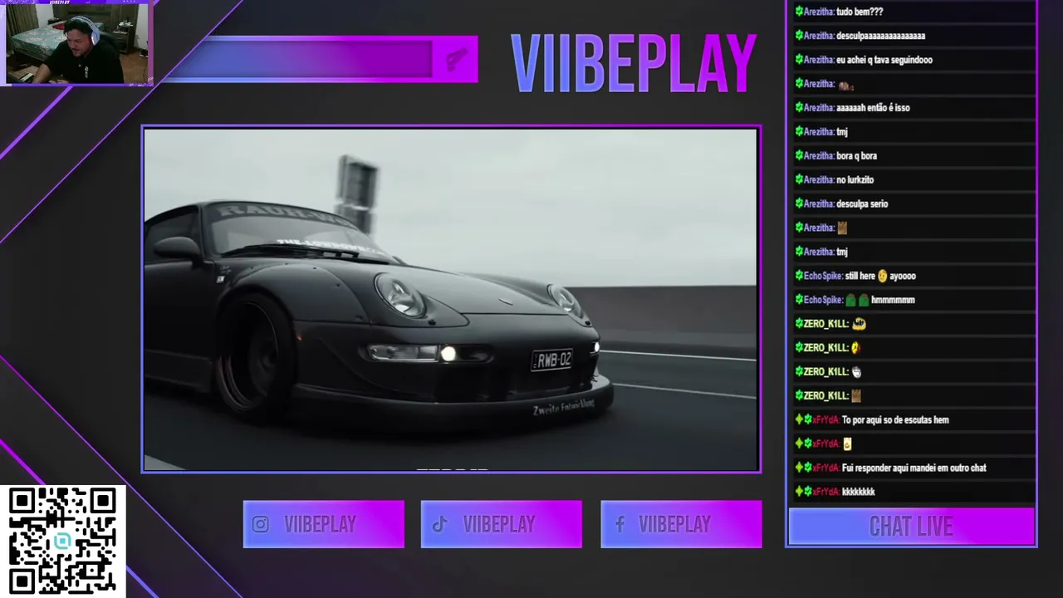Click the username xFrYdA beside 'kkkkkkkk'
The image size is (1063, 598).
pyautogui.click(x=826, y=492)
